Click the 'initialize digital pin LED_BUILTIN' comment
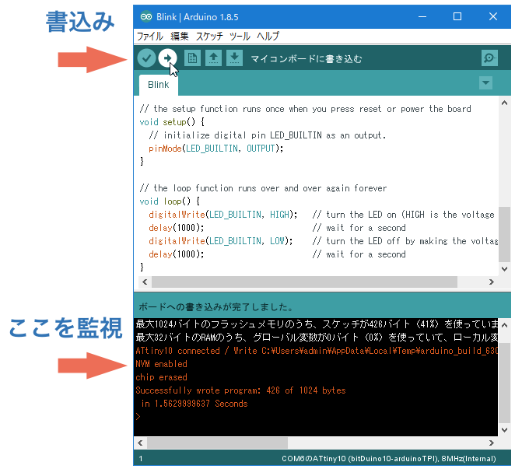Screen dimensions: 515x469 coord(268,135)
